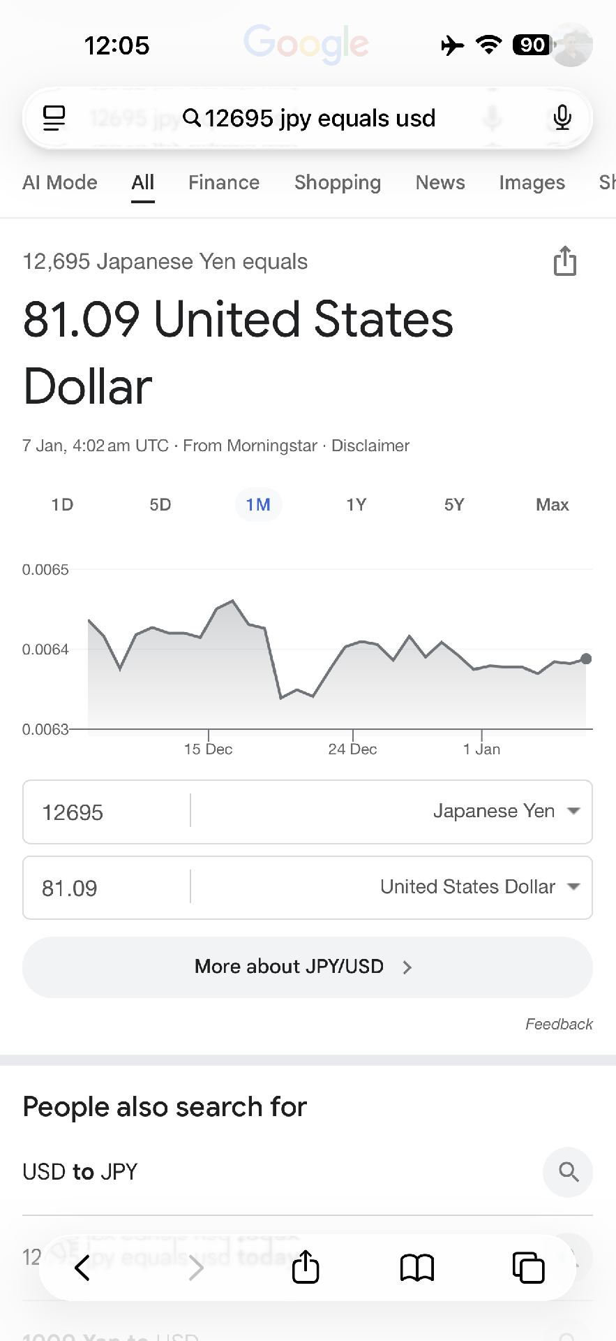
Task: Show Safari open tabs icon
Action: [528, 1267]
